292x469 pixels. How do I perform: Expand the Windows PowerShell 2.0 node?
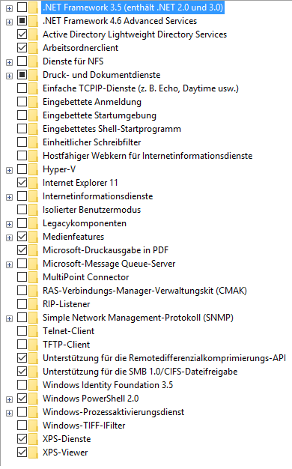click(9, 399)
